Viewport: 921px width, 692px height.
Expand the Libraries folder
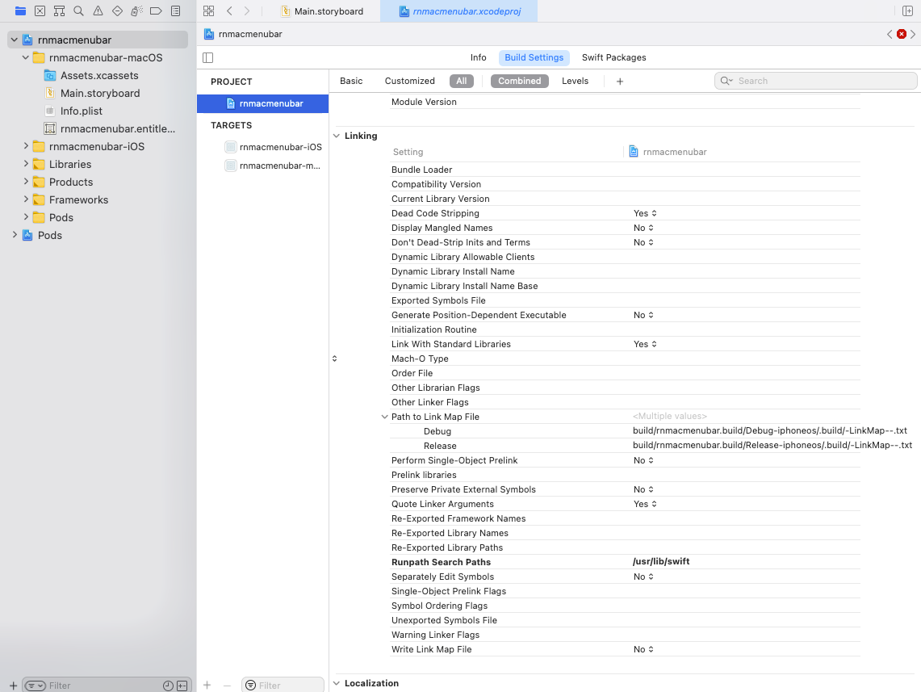pyautogui.click(x=25, y=163)
